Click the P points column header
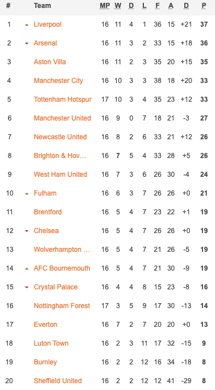The width and height of the screenshot is (215, 390). [204, 6]
